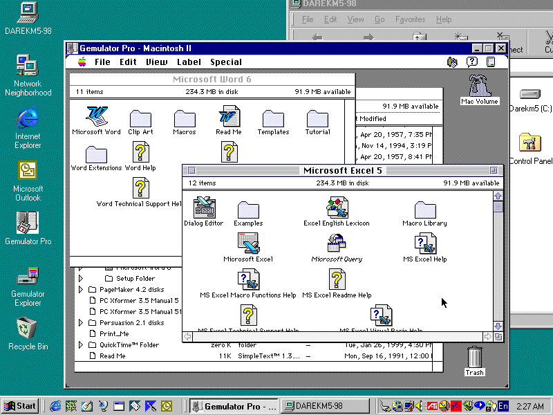Expand the PageMaker 4.2 disks folder triangle
Image resolution: width=553 pixels, height=415 pixels.
tap(81, 290)
